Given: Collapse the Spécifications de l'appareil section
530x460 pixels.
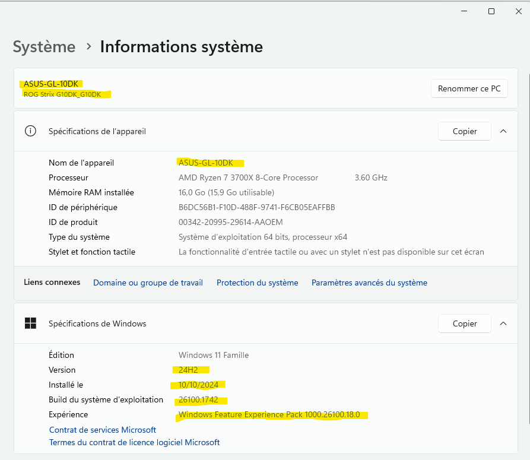Looking at the screenshot, I should (503, 131).
